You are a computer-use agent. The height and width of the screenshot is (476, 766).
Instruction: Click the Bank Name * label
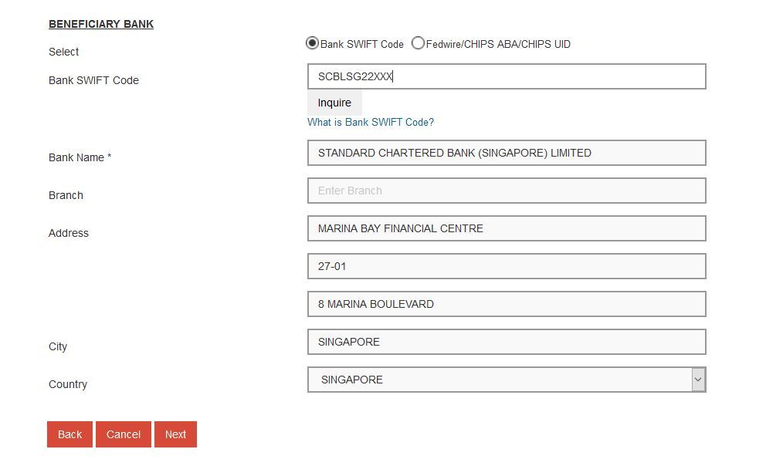coord(80,157)
